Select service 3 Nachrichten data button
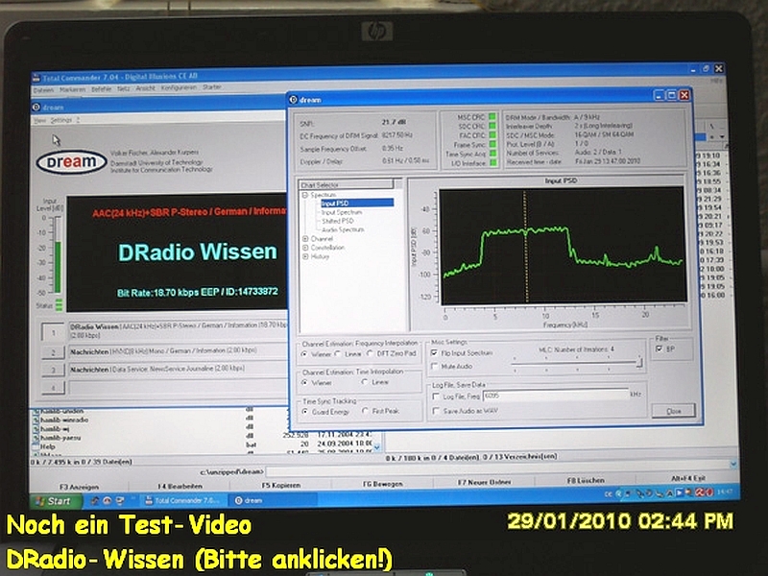The image size is (768, 576). pos(53,370)
